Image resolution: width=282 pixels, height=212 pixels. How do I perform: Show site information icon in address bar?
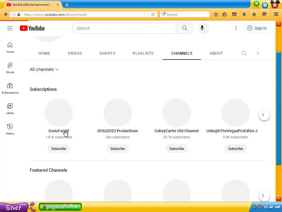[x=14, y=14]
